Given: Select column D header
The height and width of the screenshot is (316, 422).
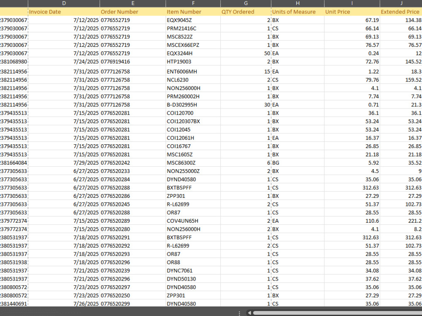Looking at the screenshot, I should point(64,3).
